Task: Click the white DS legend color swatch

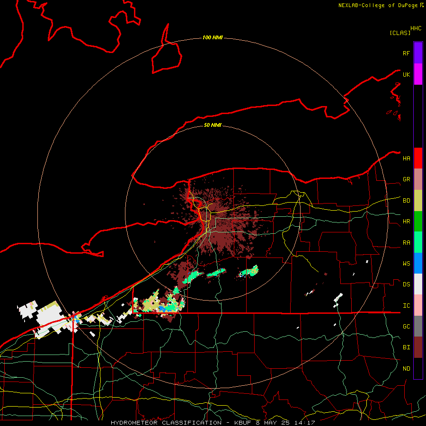Action: tap(418, 284)
